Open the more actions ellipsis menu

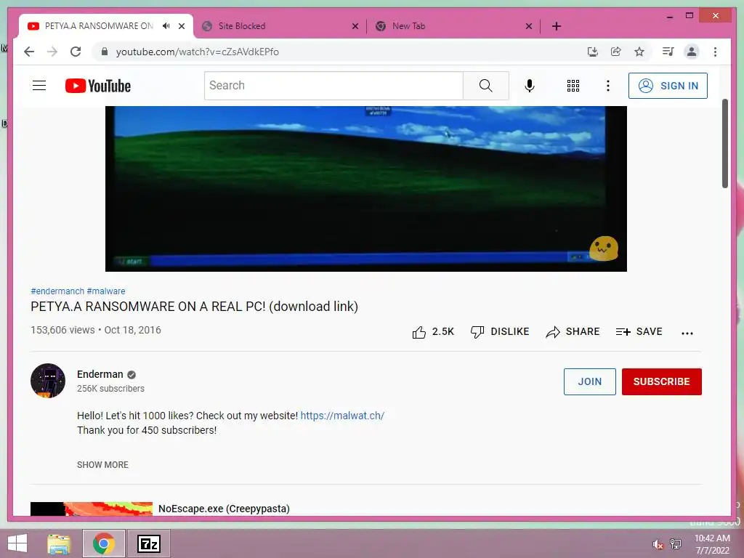pos(687,333)
